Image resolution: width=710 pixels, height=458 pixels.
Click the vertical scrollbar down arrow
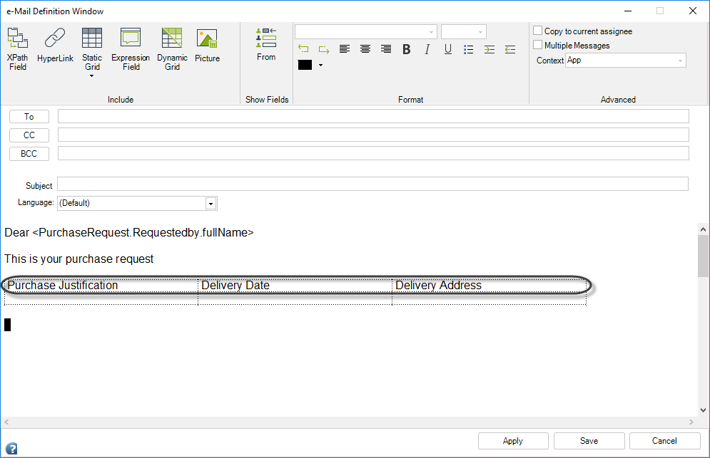pos(703,410)
